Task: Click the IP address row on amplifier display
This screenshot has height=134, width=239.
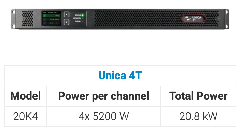Action: 51,19
